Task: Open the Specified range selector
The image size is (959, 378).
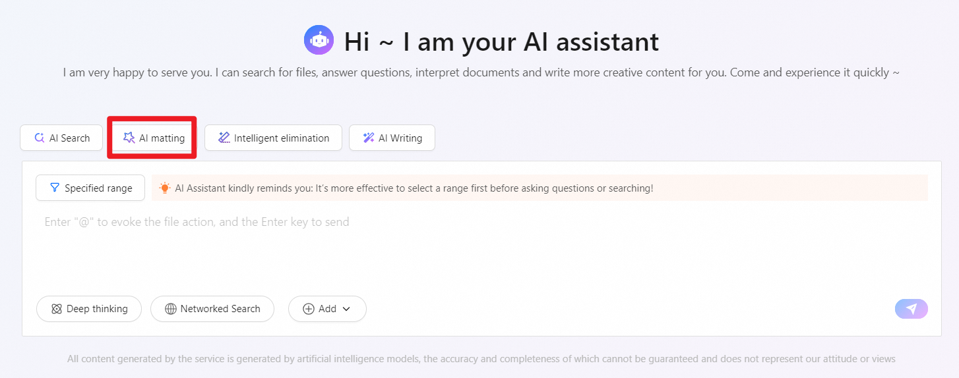Action: [90, 188]
